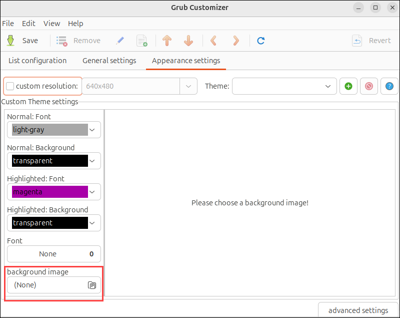Switch to the General settings tab
This screenshot has height=318, width=400.
pyautogui.click(x=109, y=61)
